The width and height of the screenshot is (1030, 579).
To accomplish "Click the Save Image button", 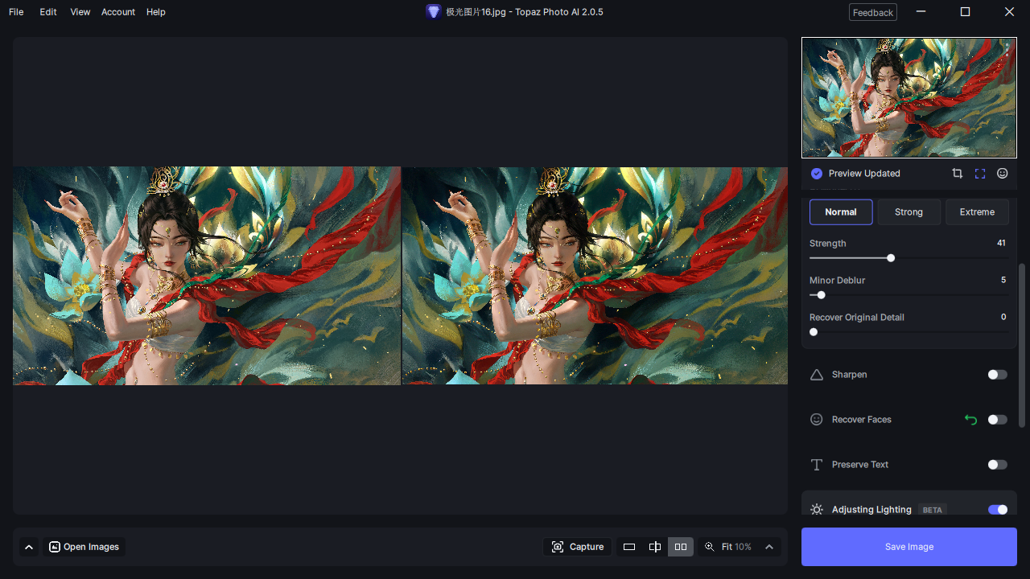I will pos(909,547).
